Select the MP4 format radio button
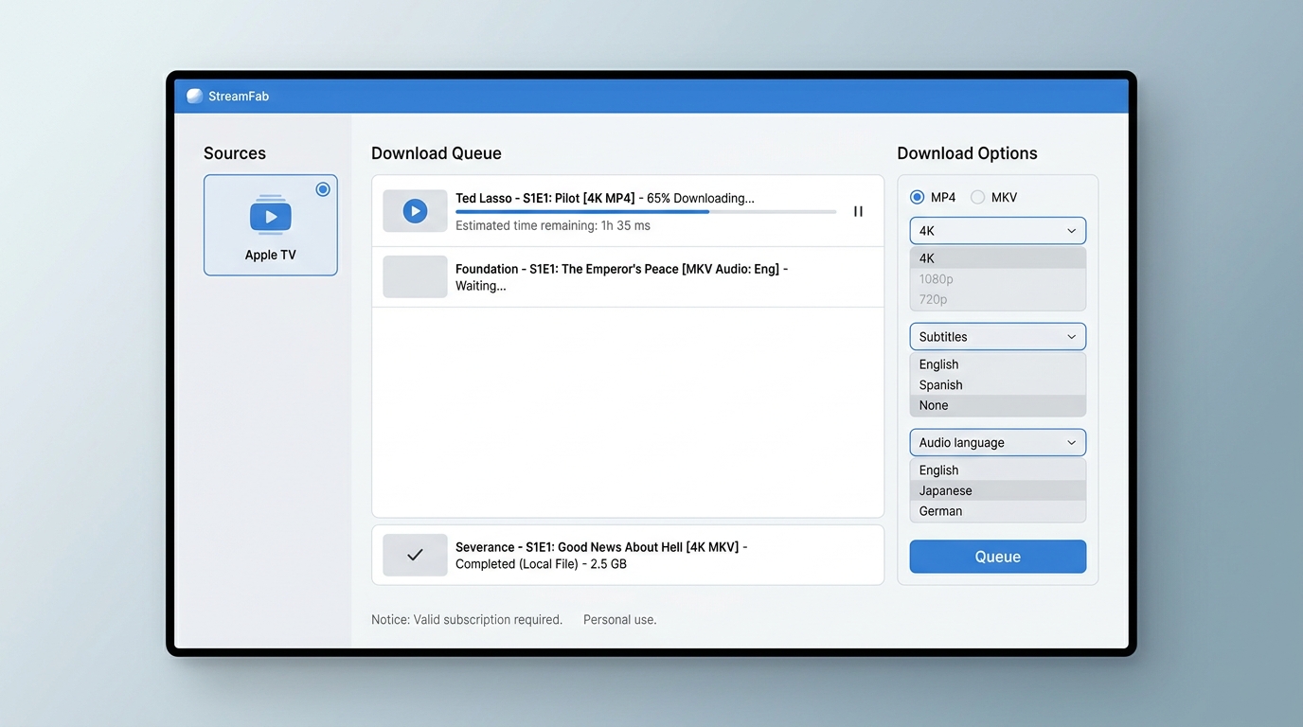The height and width of the screenshot is (727, 1303). 917,197
